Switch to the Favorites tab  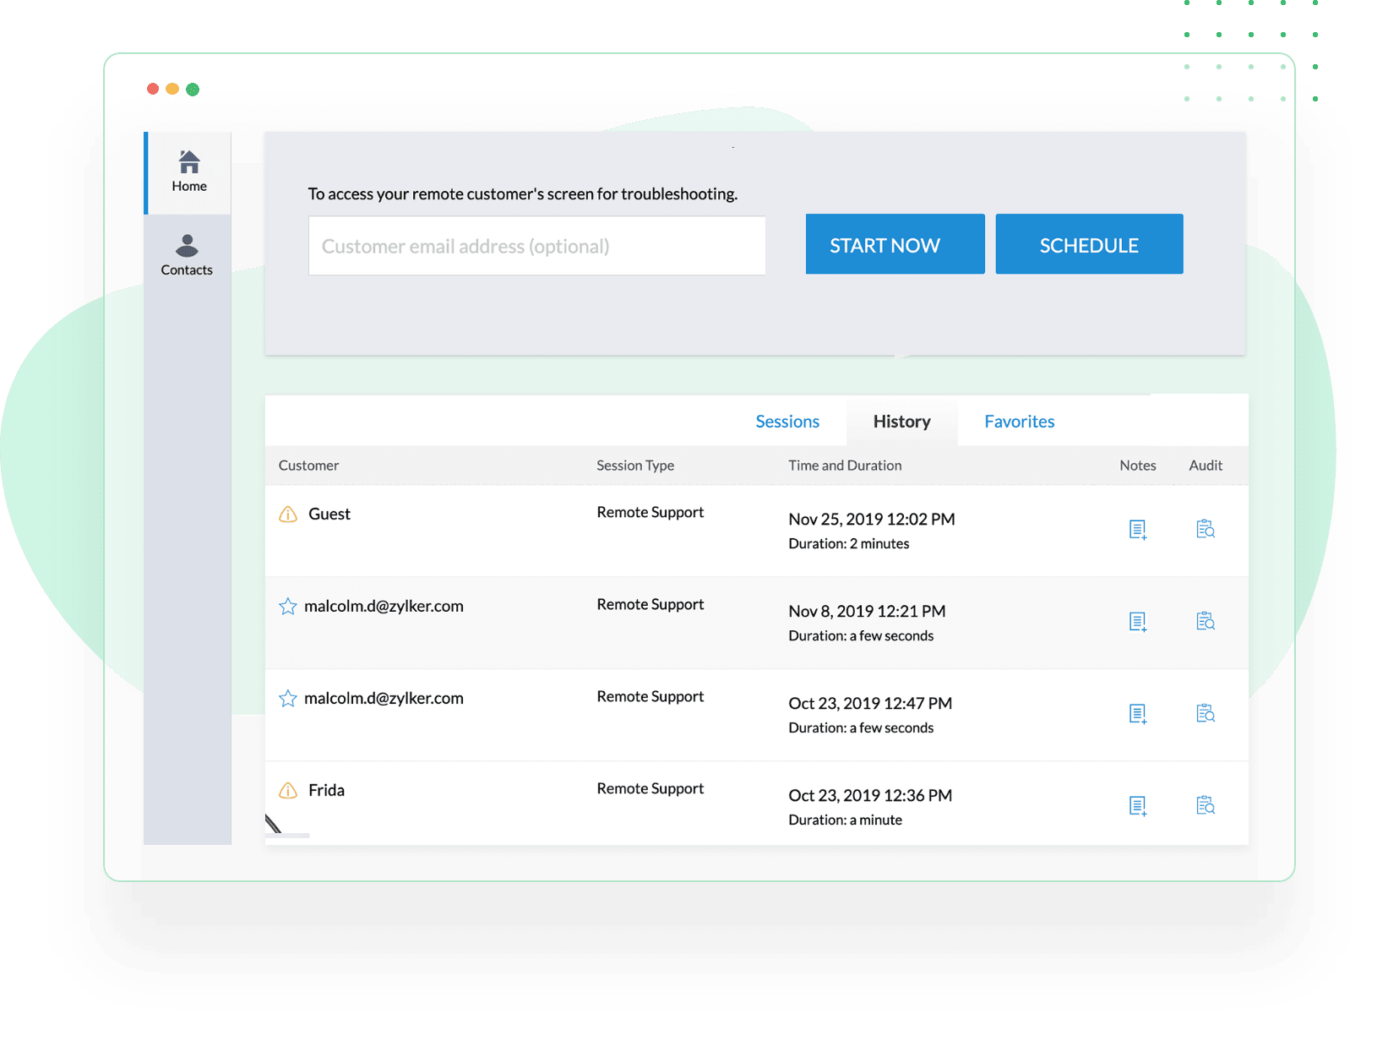coord(1019,422)
